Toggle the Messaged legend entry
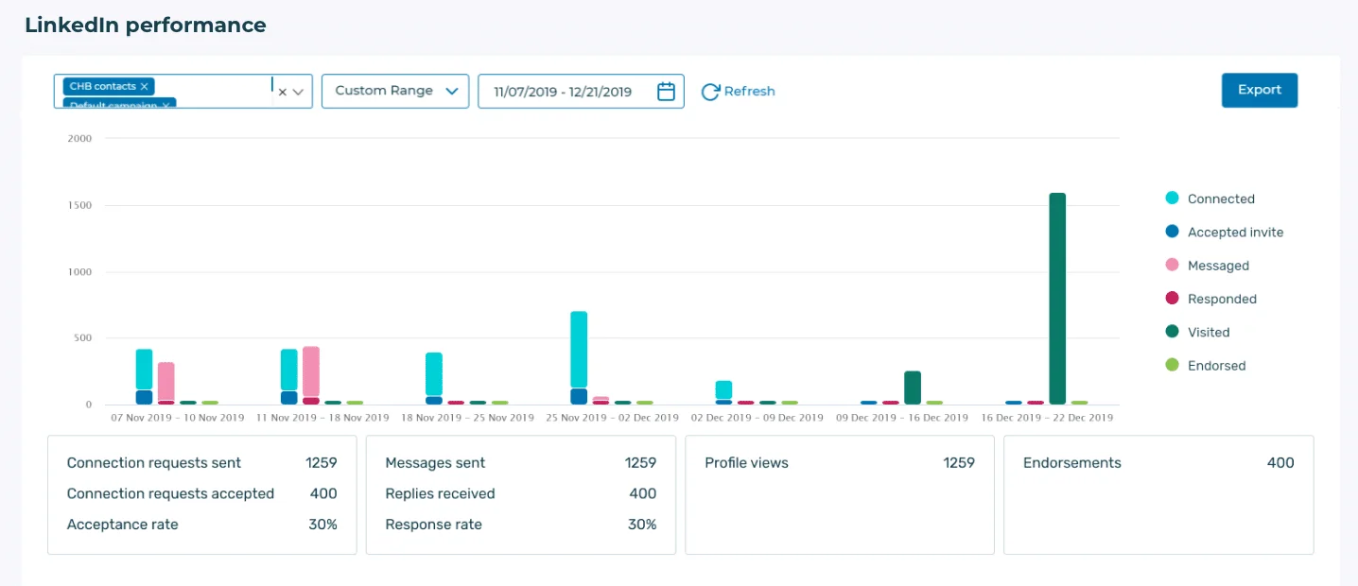 [1208, 266]
